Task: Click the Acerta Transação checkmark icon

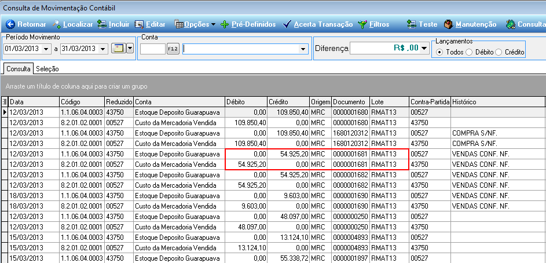Action: [287, 24]
